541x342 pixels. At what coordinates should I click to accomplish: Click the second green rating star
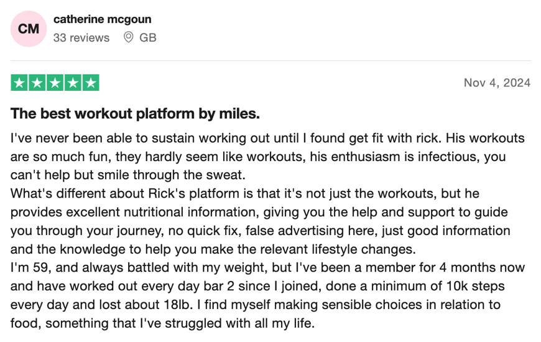(37, 83)
